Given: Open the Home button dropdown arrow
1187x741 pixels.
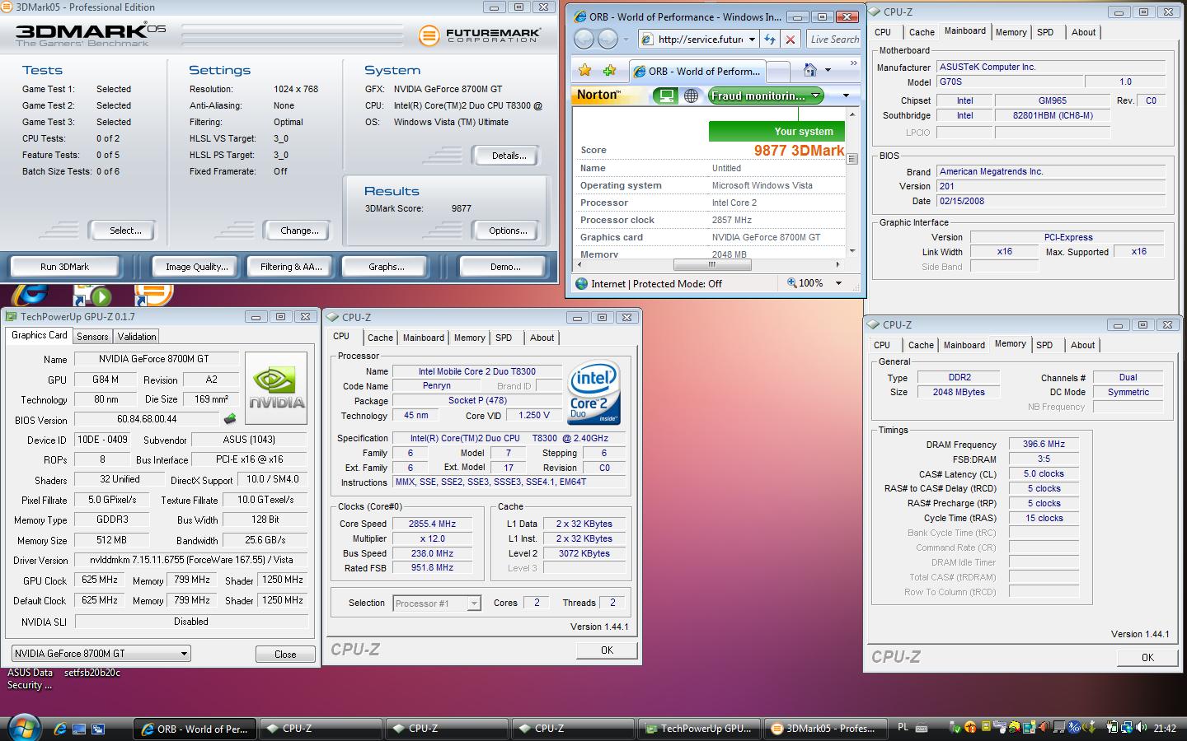Looking at the screenshot, I should [828, 71].
